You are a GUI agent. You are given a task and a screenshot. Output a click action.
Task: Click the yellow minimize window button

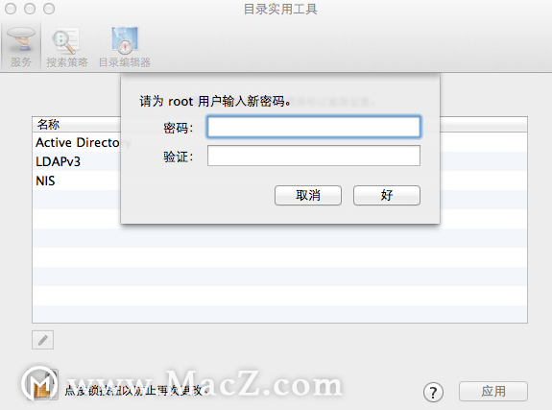coord(30,9)
